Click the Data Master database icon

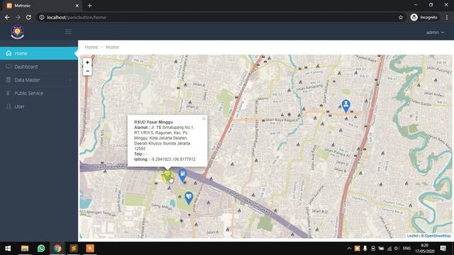point(9,80)
